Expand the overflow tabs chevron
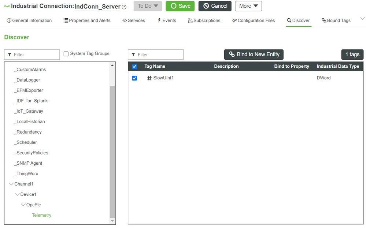The width and height of the screenshot is (366, 228). [x=362, y=19]
